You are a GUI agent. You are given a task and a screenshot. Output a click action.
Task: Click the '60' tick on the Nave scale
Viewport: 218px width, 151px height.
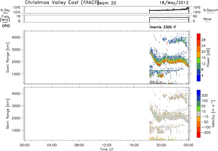coord(195,16)
